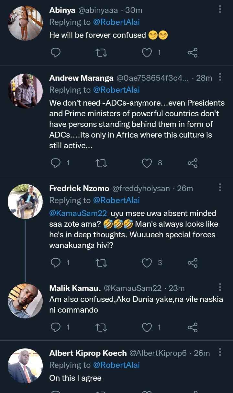Image resolution: width=233 pixels, height=393 pixels.
Task: Open more options on Fredrick Nzomo's tweet
Action: tap(220, 188)
